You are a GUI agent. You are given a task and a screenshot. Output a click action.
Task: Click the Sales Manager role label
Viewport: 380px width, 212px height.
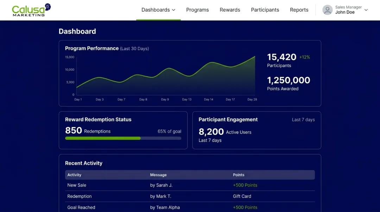pyautogui.click(x=348, y=7)
